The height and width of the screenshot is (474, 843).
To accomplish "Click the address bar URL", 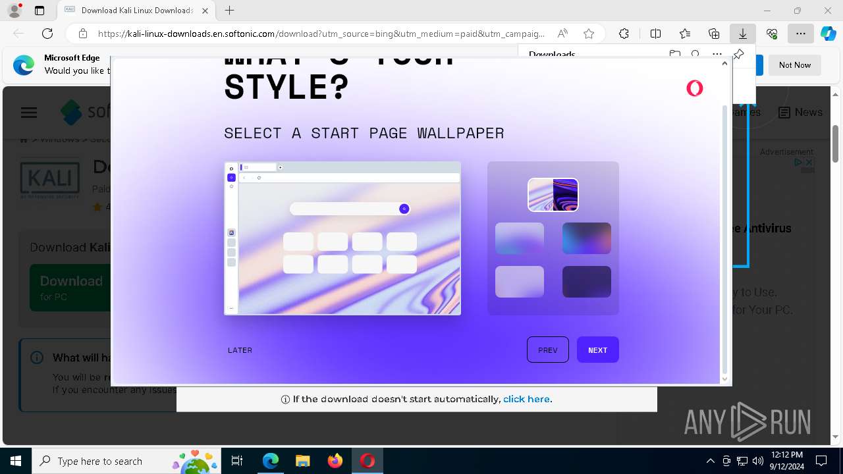I will (x=321, y=34).
